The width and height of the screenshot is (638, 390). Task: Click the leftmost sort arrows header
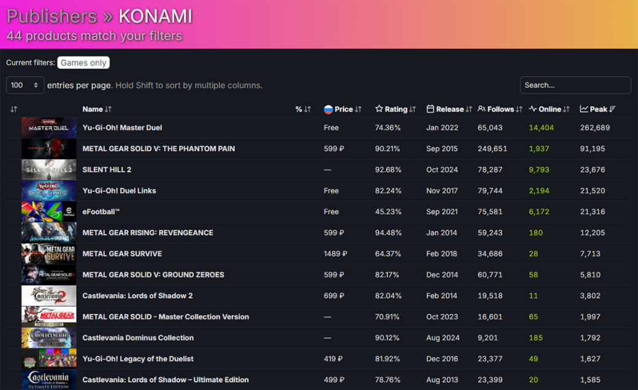pos(14,109)
